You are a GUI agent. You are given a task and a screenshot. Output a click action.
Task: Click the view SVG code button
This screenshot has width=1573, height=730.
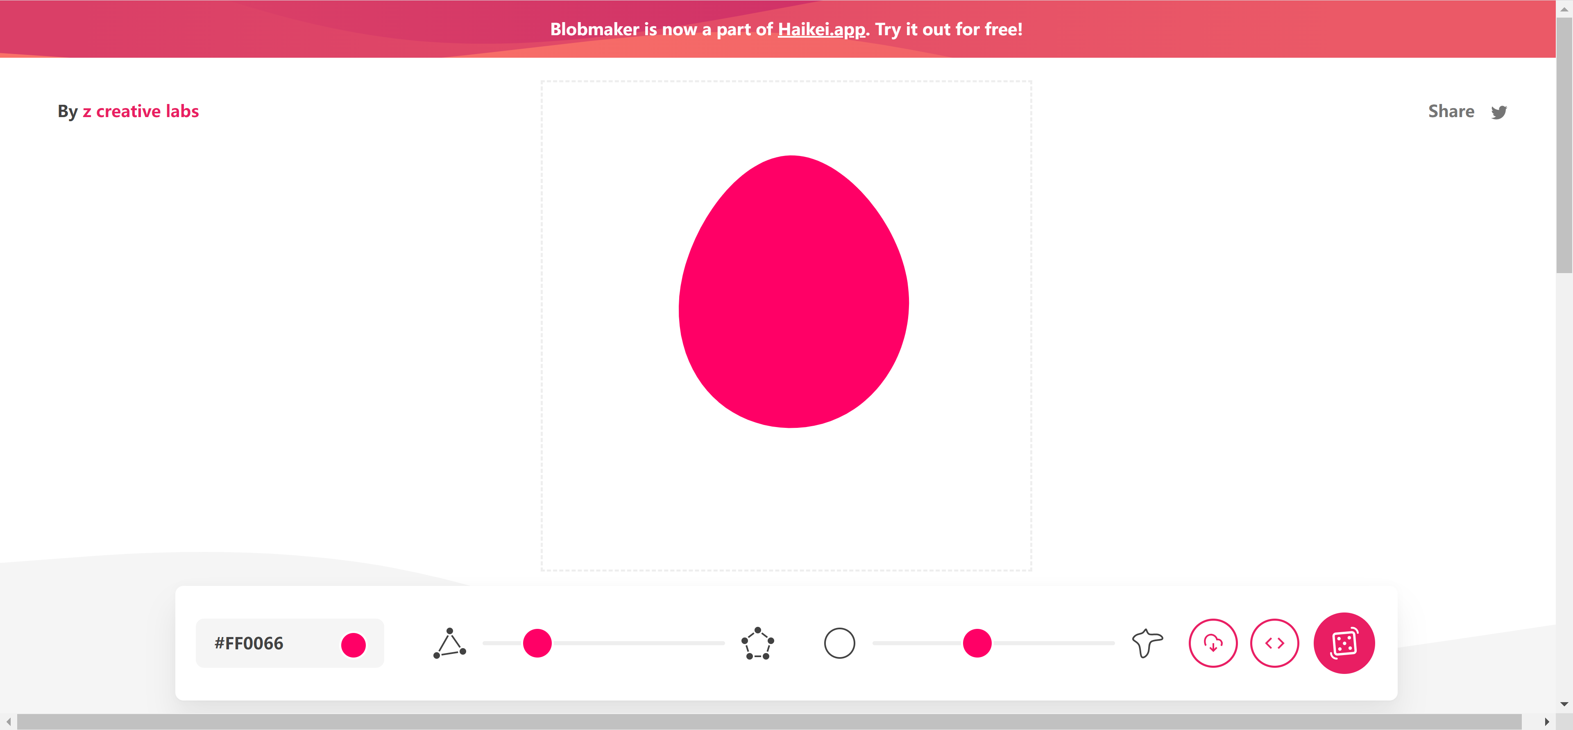click(1274, 643)
